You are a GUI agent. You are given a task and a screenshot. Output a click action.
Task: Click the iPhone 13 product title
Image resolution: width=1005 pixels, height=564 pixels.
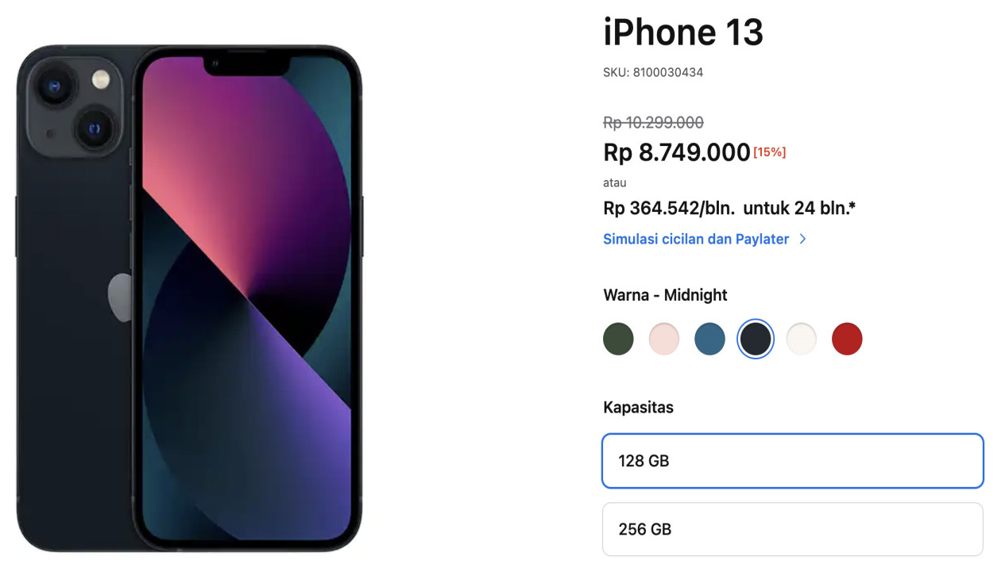683,33
